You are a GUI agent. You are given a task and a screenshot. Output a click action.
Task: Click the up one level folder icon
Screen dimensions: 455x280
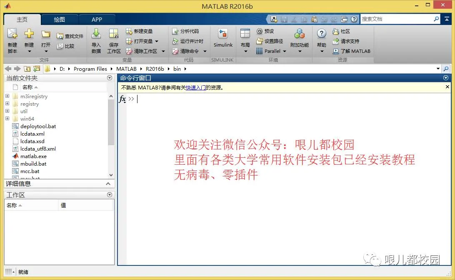(27, 69)
